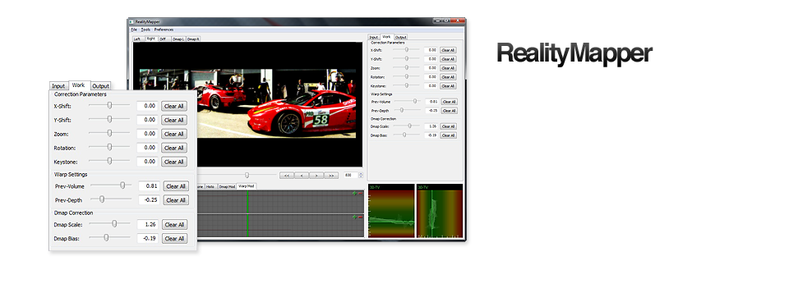Switch to the Dmap R tab
The width and height of the screenshot is (789, 302).
tap(194, 39)
